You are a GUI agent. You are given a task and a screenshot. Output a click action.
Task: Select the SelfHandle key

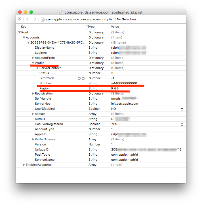43,98
